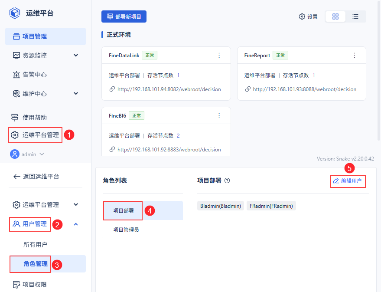This screenshot has width=381, height=292.
Task: Open the FineReport card more-options menu
Action: click(355, 56)
